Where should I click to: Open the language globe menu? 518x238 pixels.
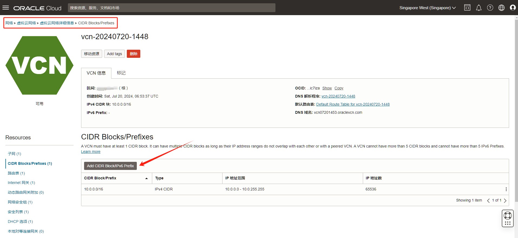pyautogui.click(x=501, y=8)
